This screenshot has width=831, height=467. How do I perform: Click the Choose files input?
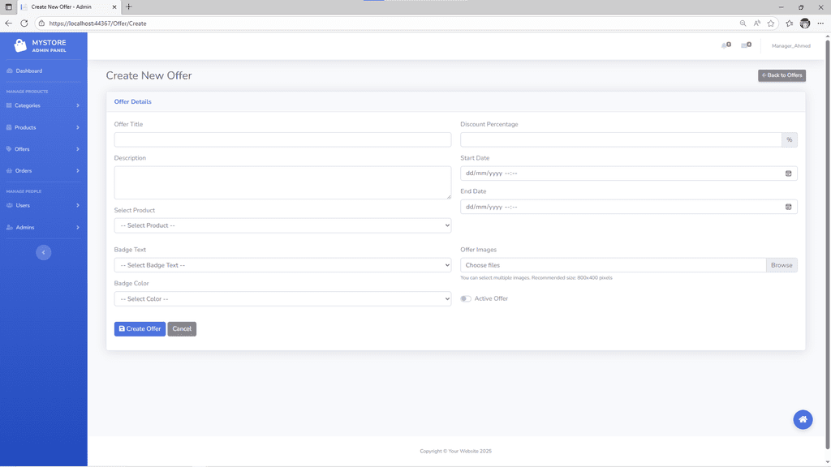[x=614, y=265]
